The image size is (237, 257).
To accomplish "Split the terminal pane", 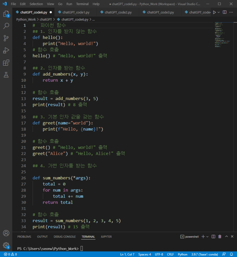I will click(x=213, y=237).
